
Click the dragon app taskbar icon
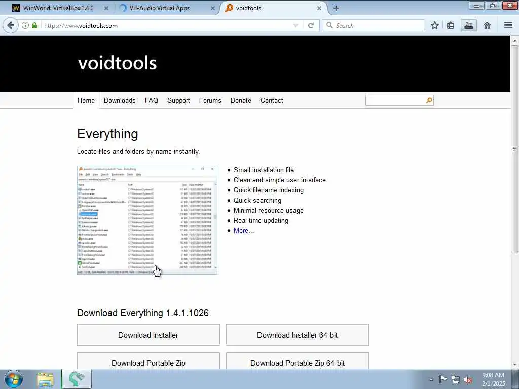coord(77,379)
